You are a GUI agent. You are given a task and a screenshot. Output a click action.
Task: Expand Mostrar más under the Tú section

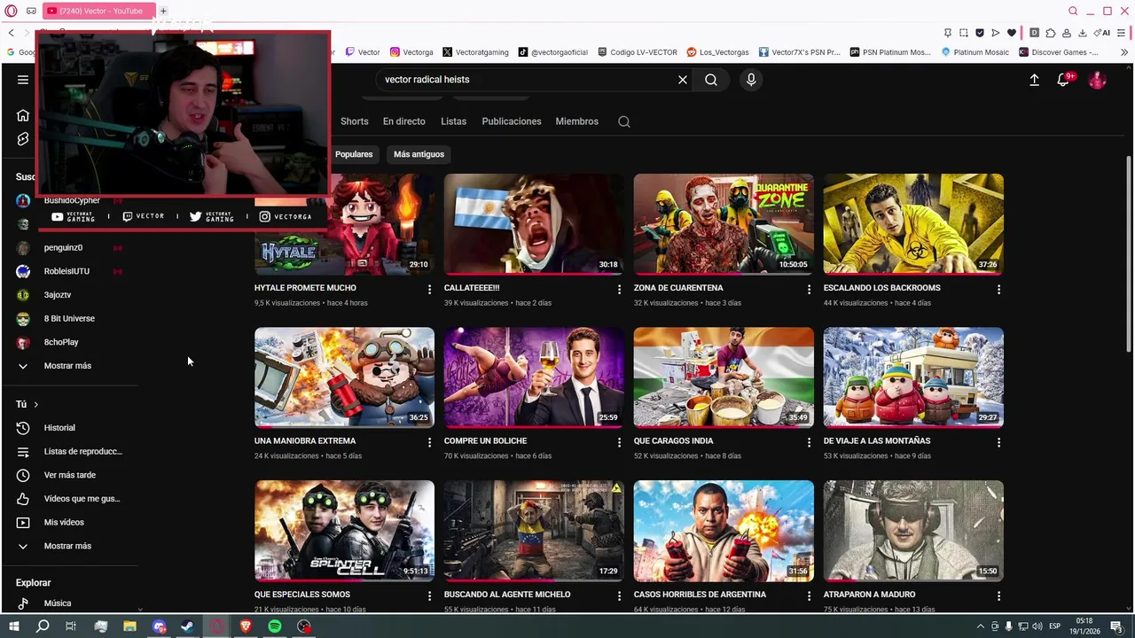coord(69,546)
